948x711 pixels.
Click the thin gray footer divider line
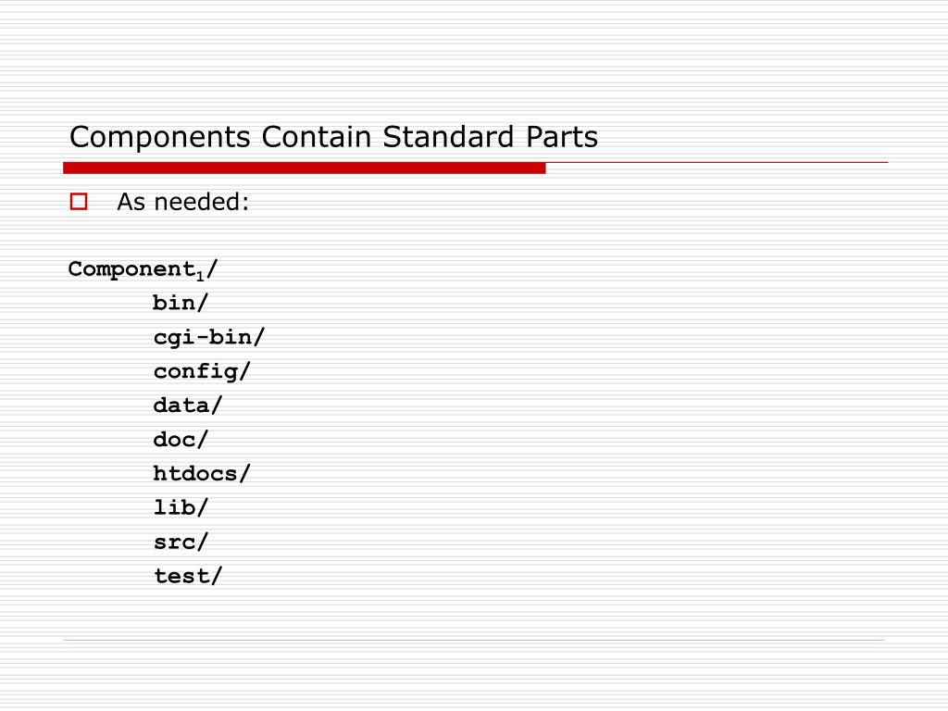coord(474,640)
